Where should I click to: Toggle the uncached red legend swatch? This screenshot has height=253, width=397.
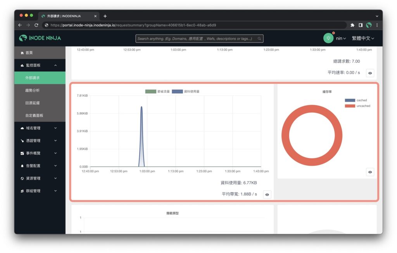tap(350, 106)
